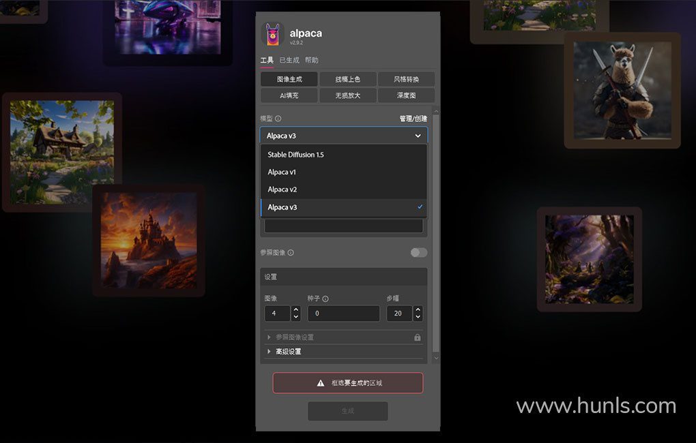The image size is (696, 443).
Task: Choose Stable Diffusion 1.5 from list
Action: point(343,155)
